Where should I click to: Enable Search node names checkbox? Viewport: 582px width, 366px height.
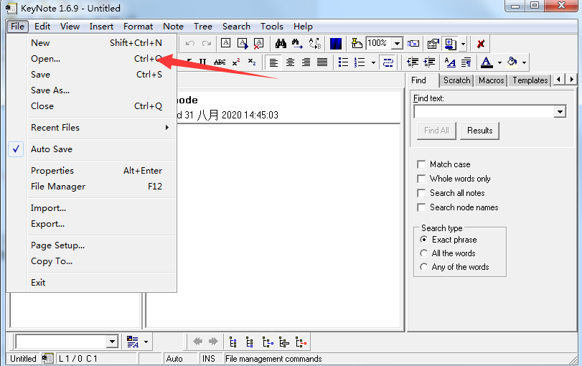coord(421,207)
